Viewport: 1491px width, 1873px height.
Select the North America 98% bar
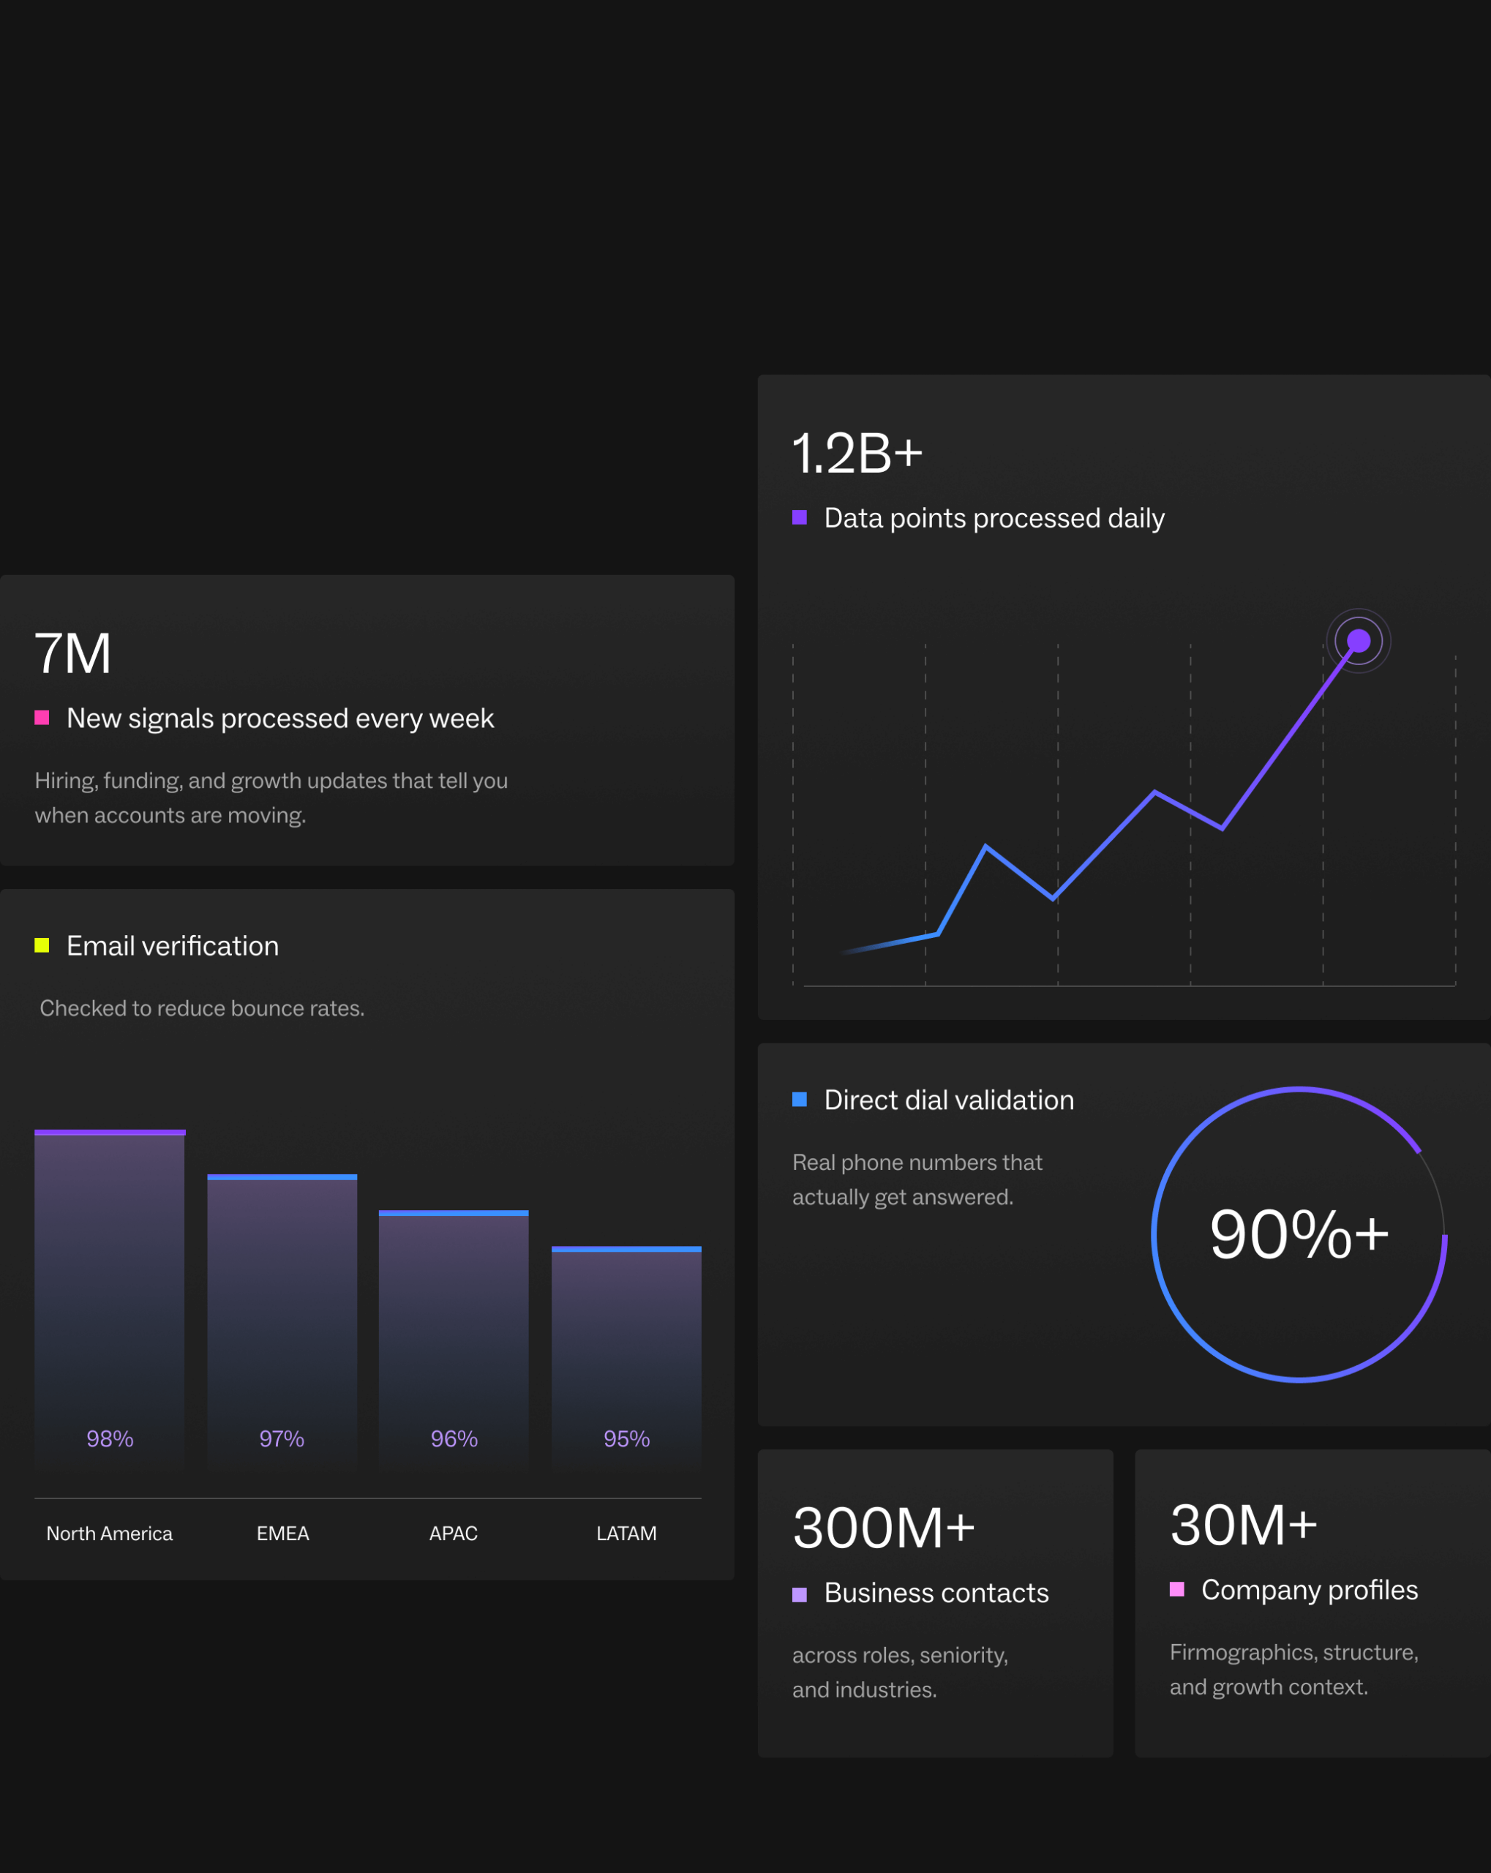coord(110,1299)
